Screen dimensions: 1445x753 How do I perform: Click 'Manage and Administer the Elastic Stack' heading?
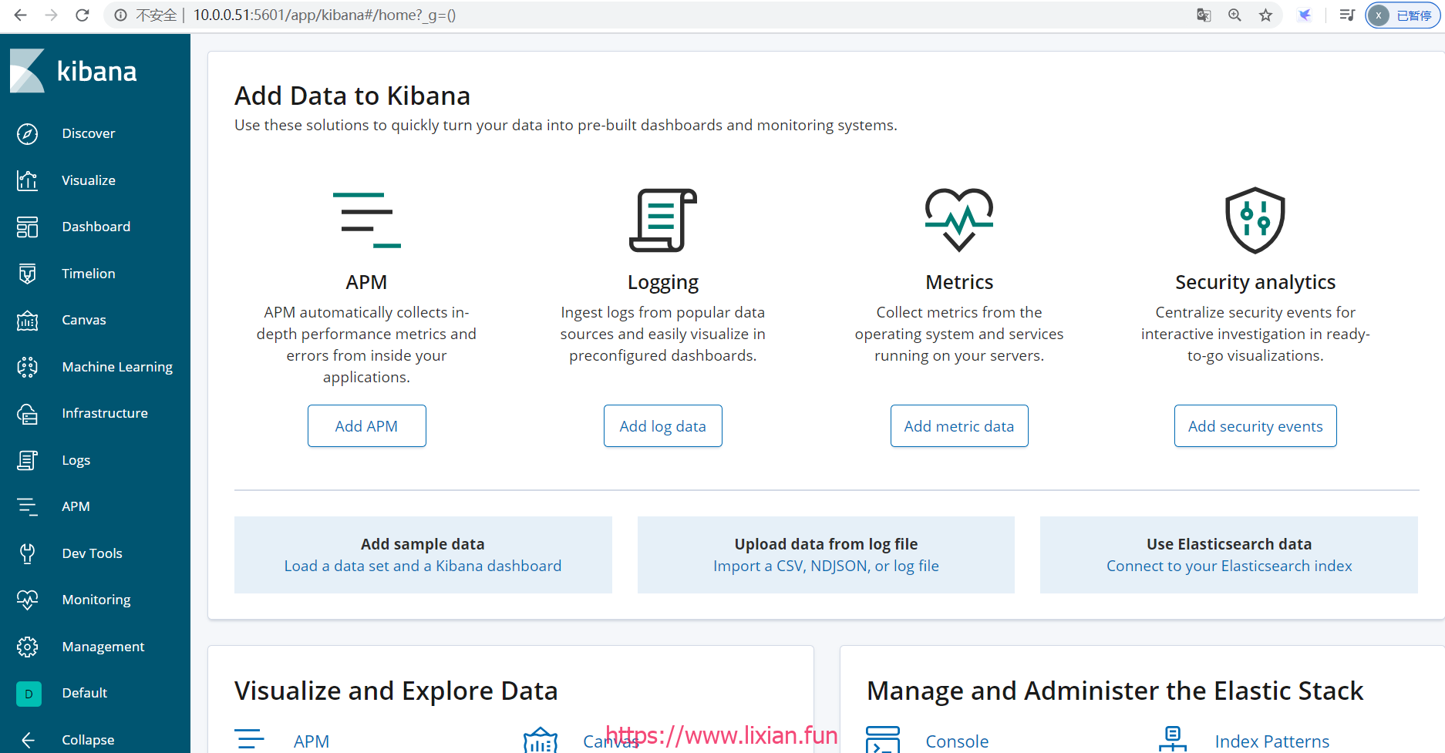click(x=1115, y=691)
